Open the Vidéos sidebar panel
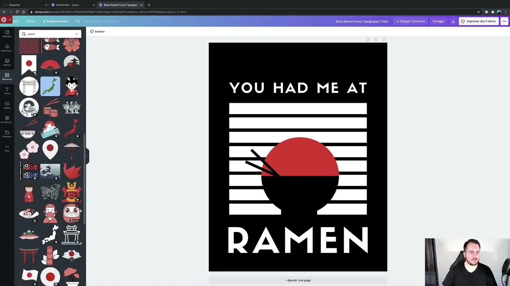The width and height of the screenshot is (510, 286). (x=7, y=105)
